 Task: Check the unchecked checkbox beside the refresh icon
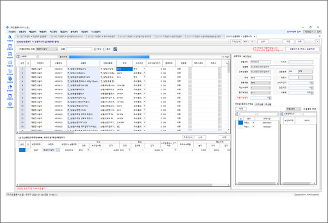coord(104,49)
